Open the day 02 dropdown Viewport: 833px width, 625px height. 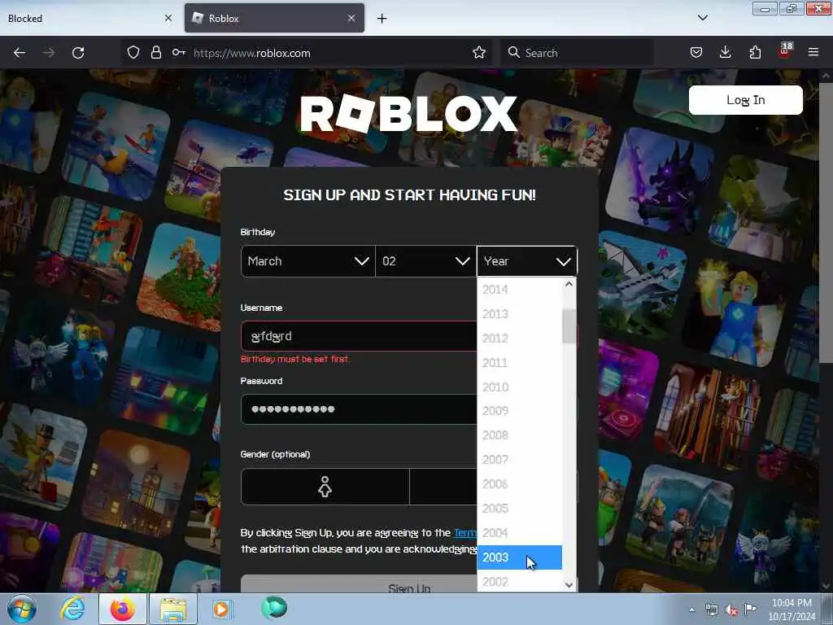pos(425,261)
